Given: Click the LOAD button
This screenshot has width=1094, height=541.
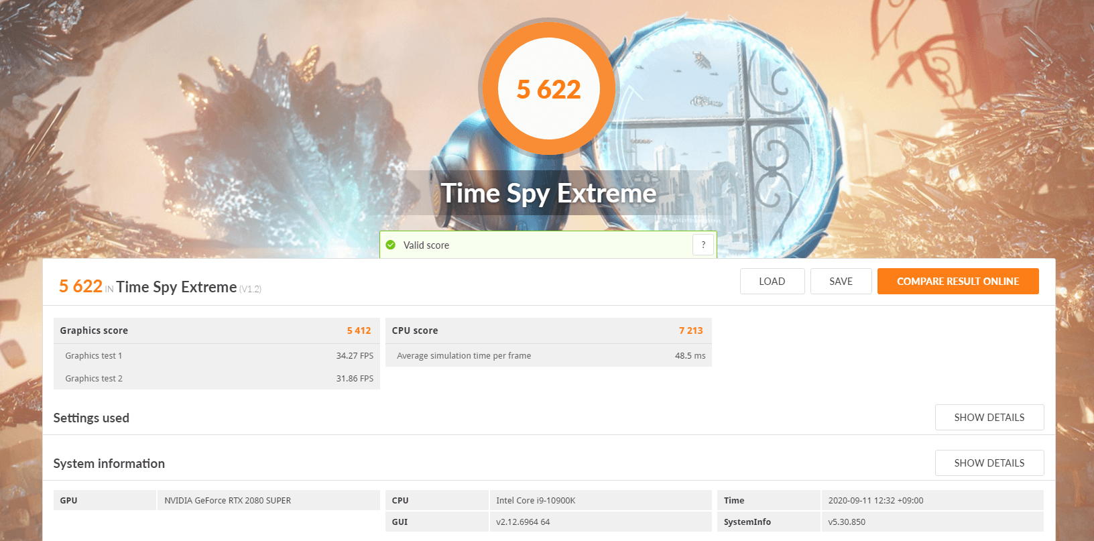Looking at the screenshot, I should click(x=772, y=282).
